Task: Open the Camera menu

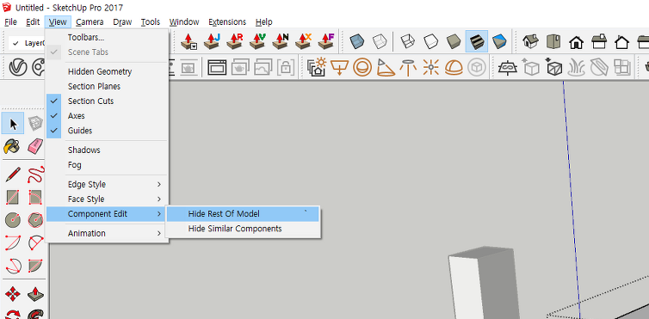Action: pyautogui.click(x=90, y=21)
